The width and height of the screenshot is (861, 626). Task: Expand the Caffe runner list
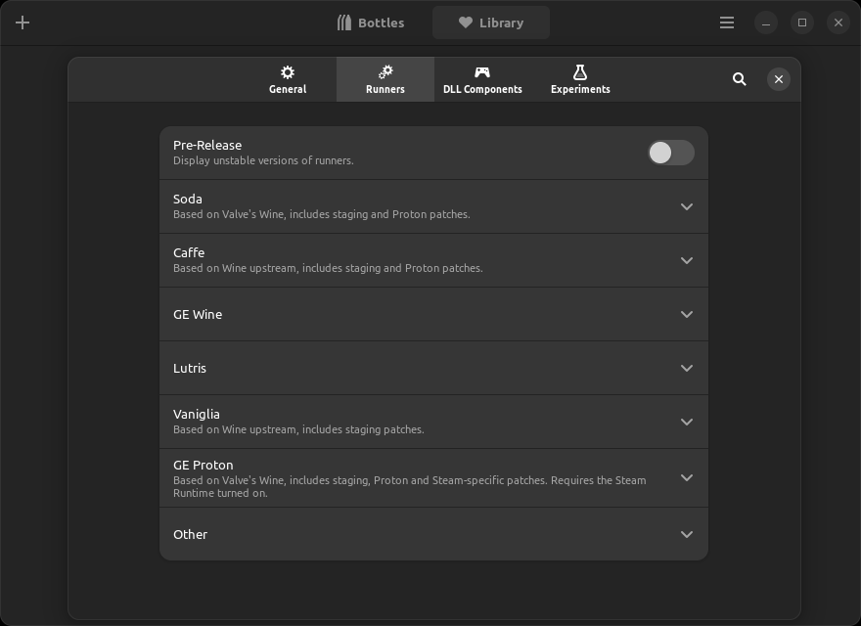686,260
